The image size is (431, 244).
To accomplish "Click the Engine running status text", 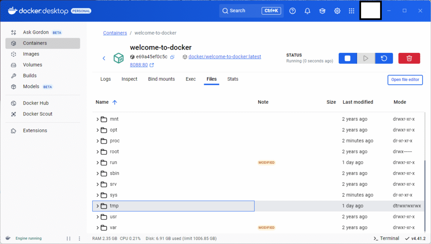I will click(29, 239).
